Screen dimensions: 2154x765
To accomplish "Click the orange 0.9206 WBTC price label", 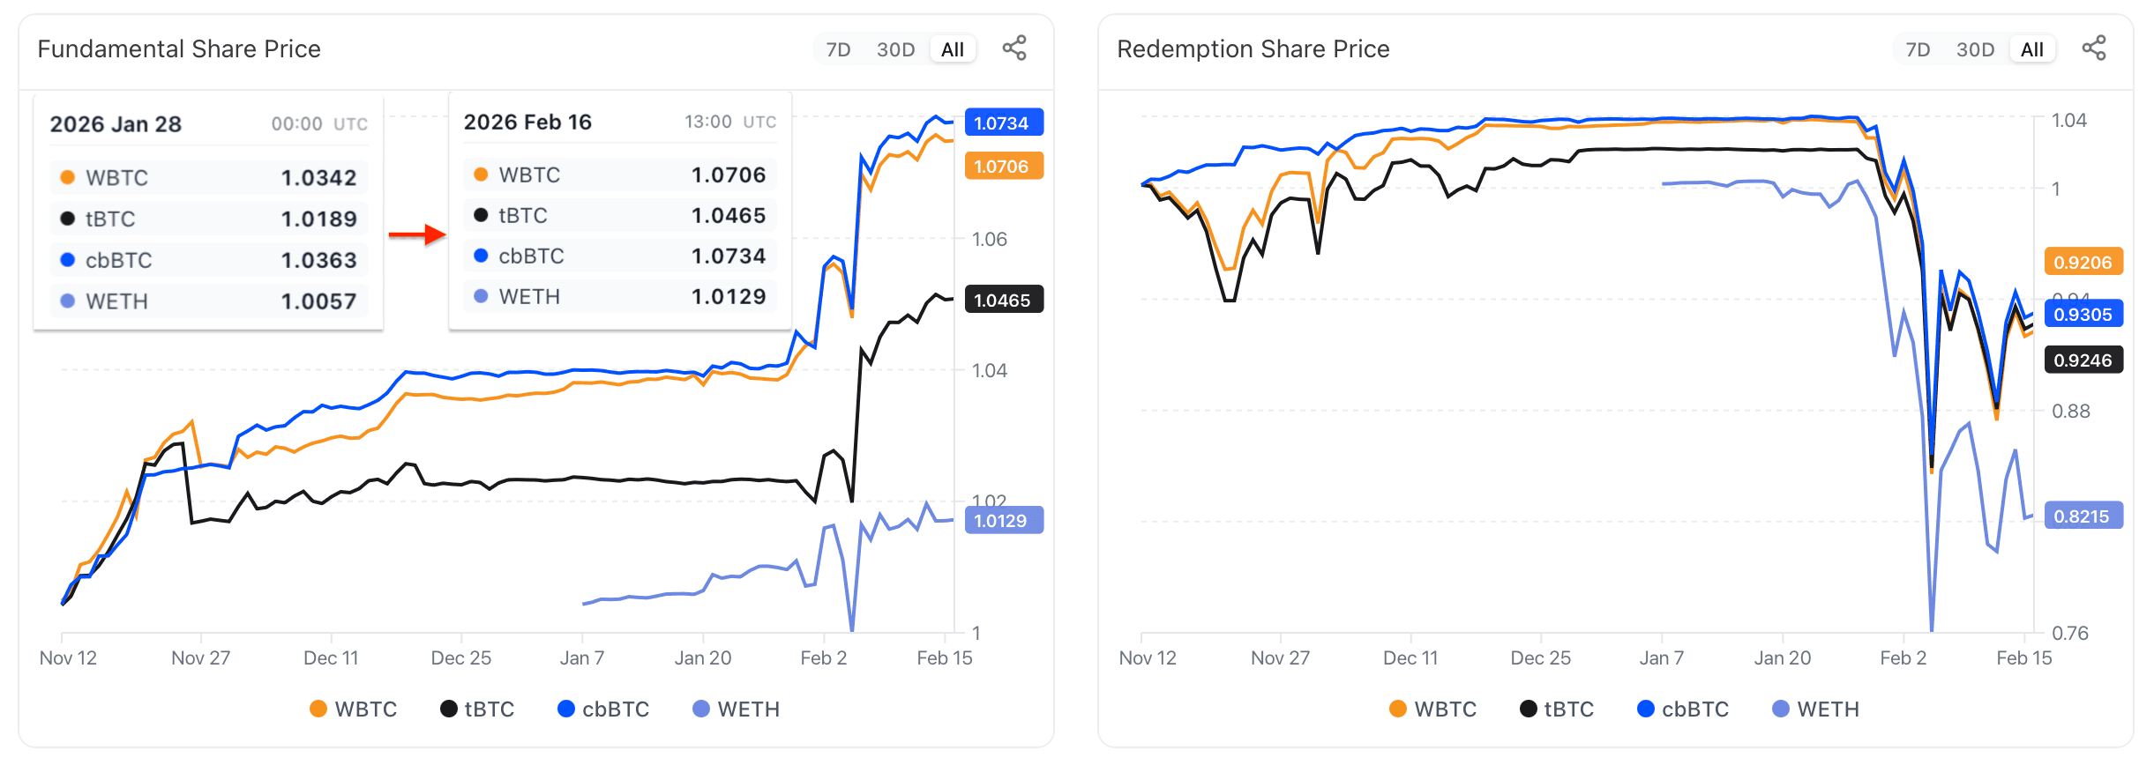I will pyautogui.click(x=2083, y=263).
